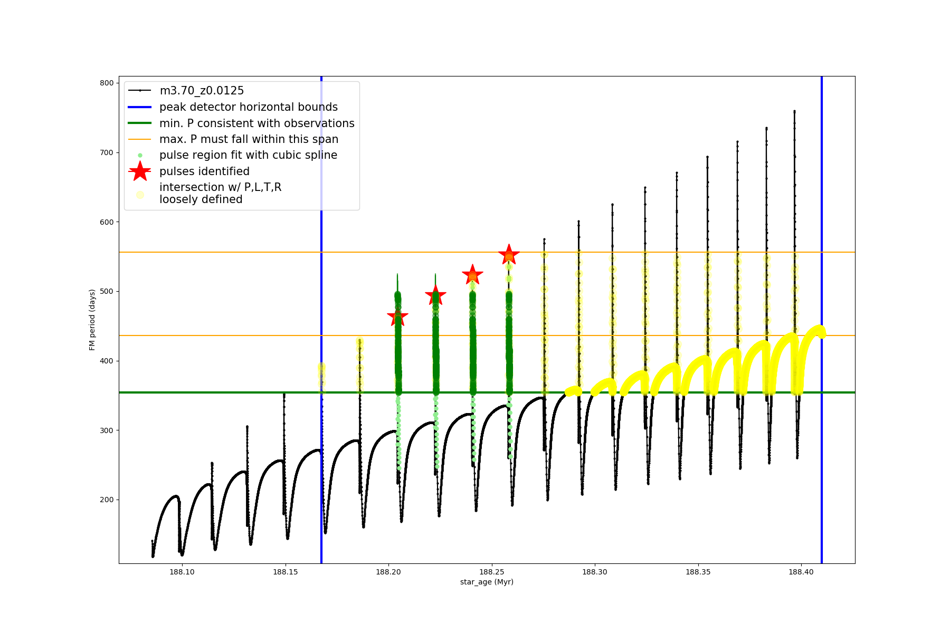This screenshot has height=633, width=950.
Task: Click the orange line sample in the legend
Action: click(x=140, y=139)
